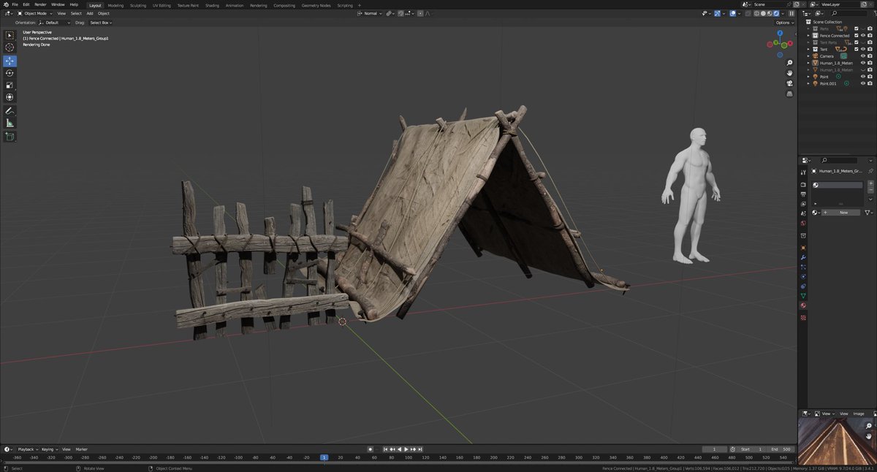This screenshot has height=472, width=877.
Task: Switch to the UV Editing workspace tab
Action: 162,5
